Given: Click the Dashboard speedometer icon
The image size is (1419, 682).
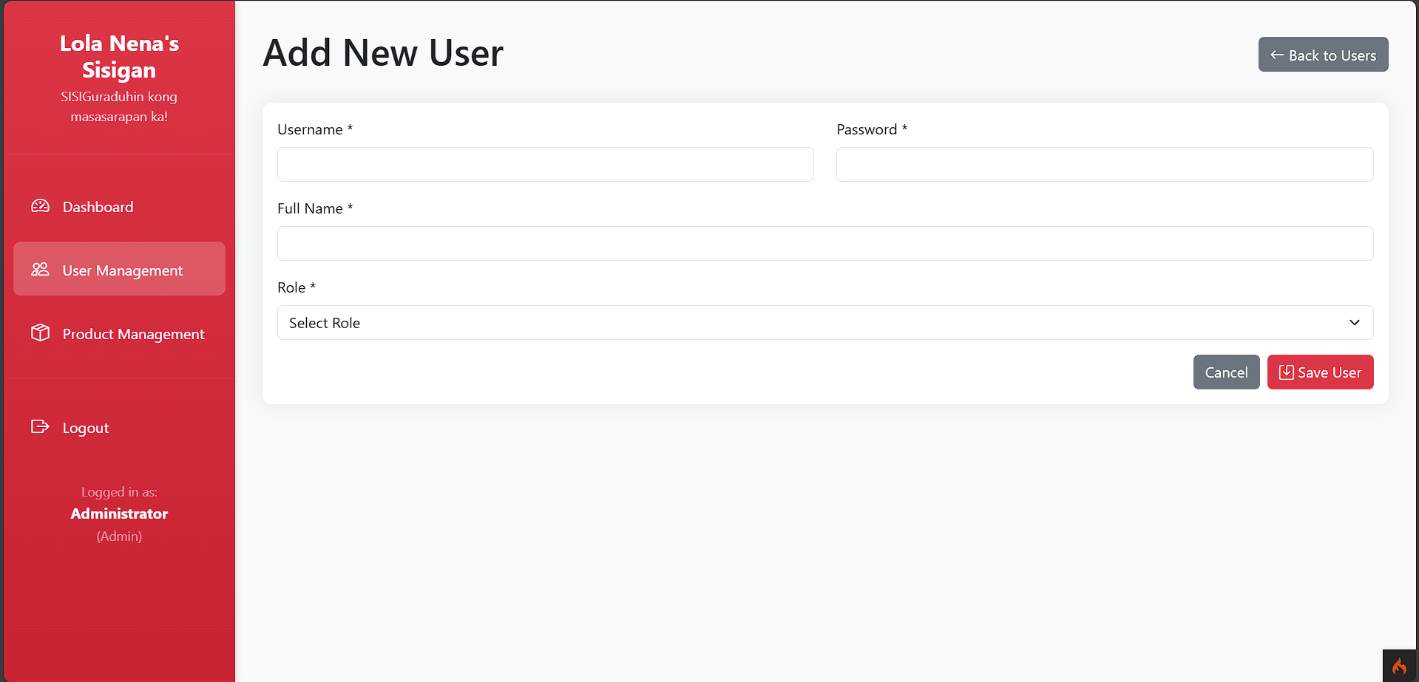Looking at the screenshot, I should 41,206.
